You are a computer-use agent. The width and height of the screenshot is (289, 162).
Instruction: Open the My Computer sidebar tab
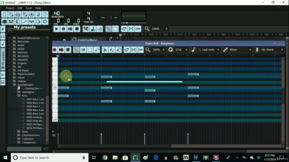tap(3, 82)
